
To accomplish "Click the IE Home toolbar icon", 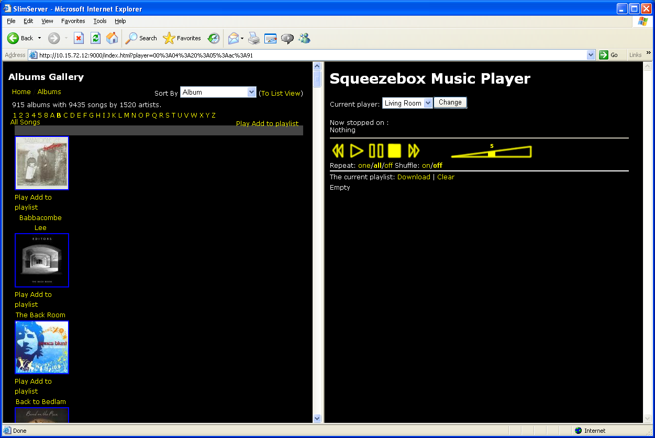I will click(x=112, y=38).
